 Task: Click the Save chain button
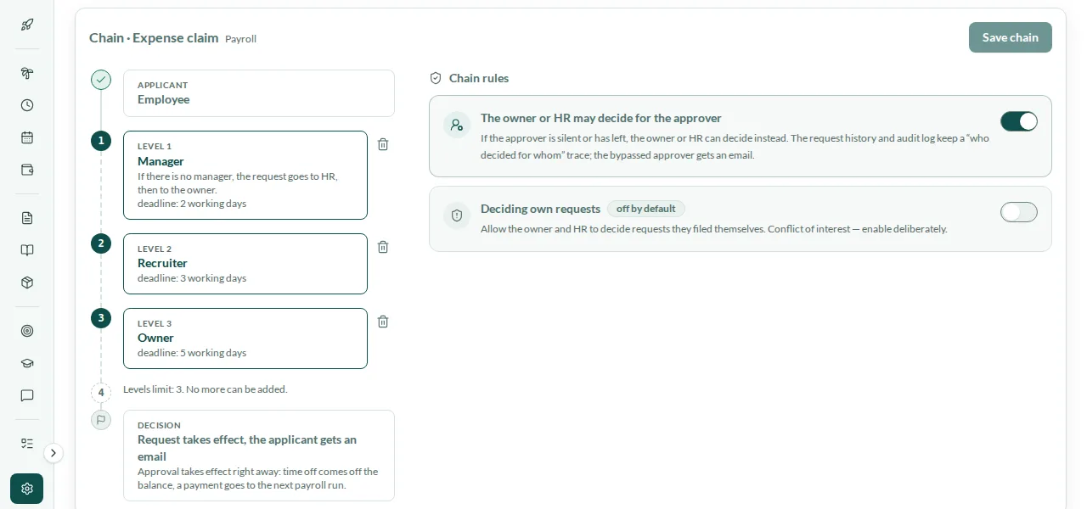click(1011, 37)
